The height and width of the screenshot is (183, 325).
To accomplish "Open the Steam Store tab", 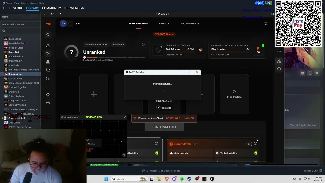I will (18, 8).
